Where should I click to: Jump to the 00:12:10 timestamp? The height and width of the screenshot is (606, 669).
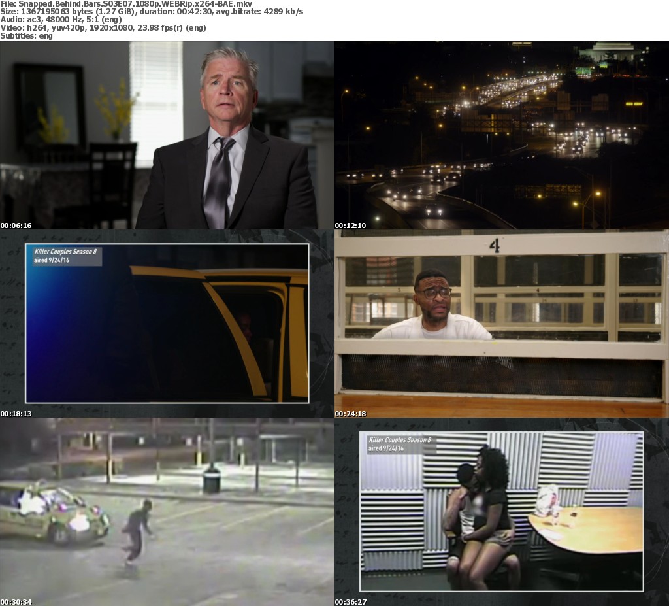coord(351,226)
